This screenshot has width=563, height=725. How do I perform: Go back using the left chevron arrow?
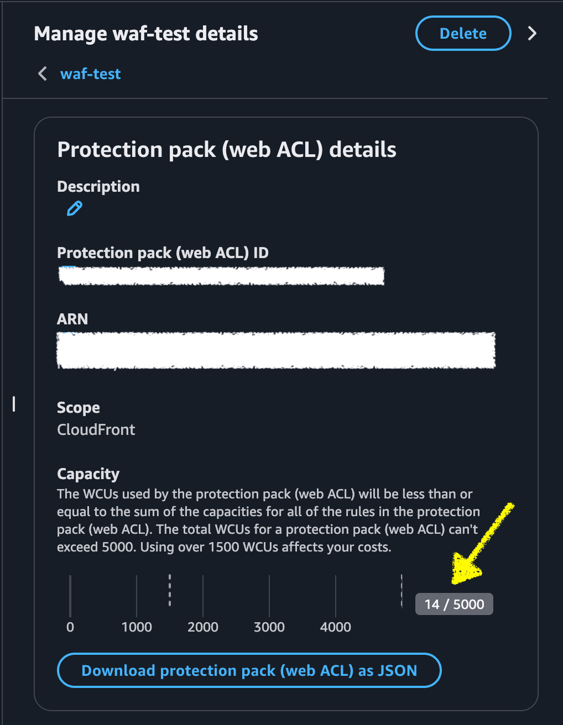[43, 73]
